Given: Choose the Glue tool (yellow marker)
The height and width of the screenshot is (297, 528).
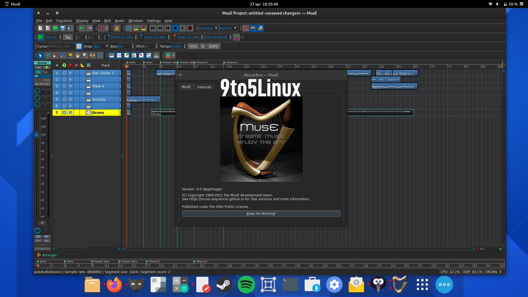Looking at the screenshot, I should pos(70,55).
